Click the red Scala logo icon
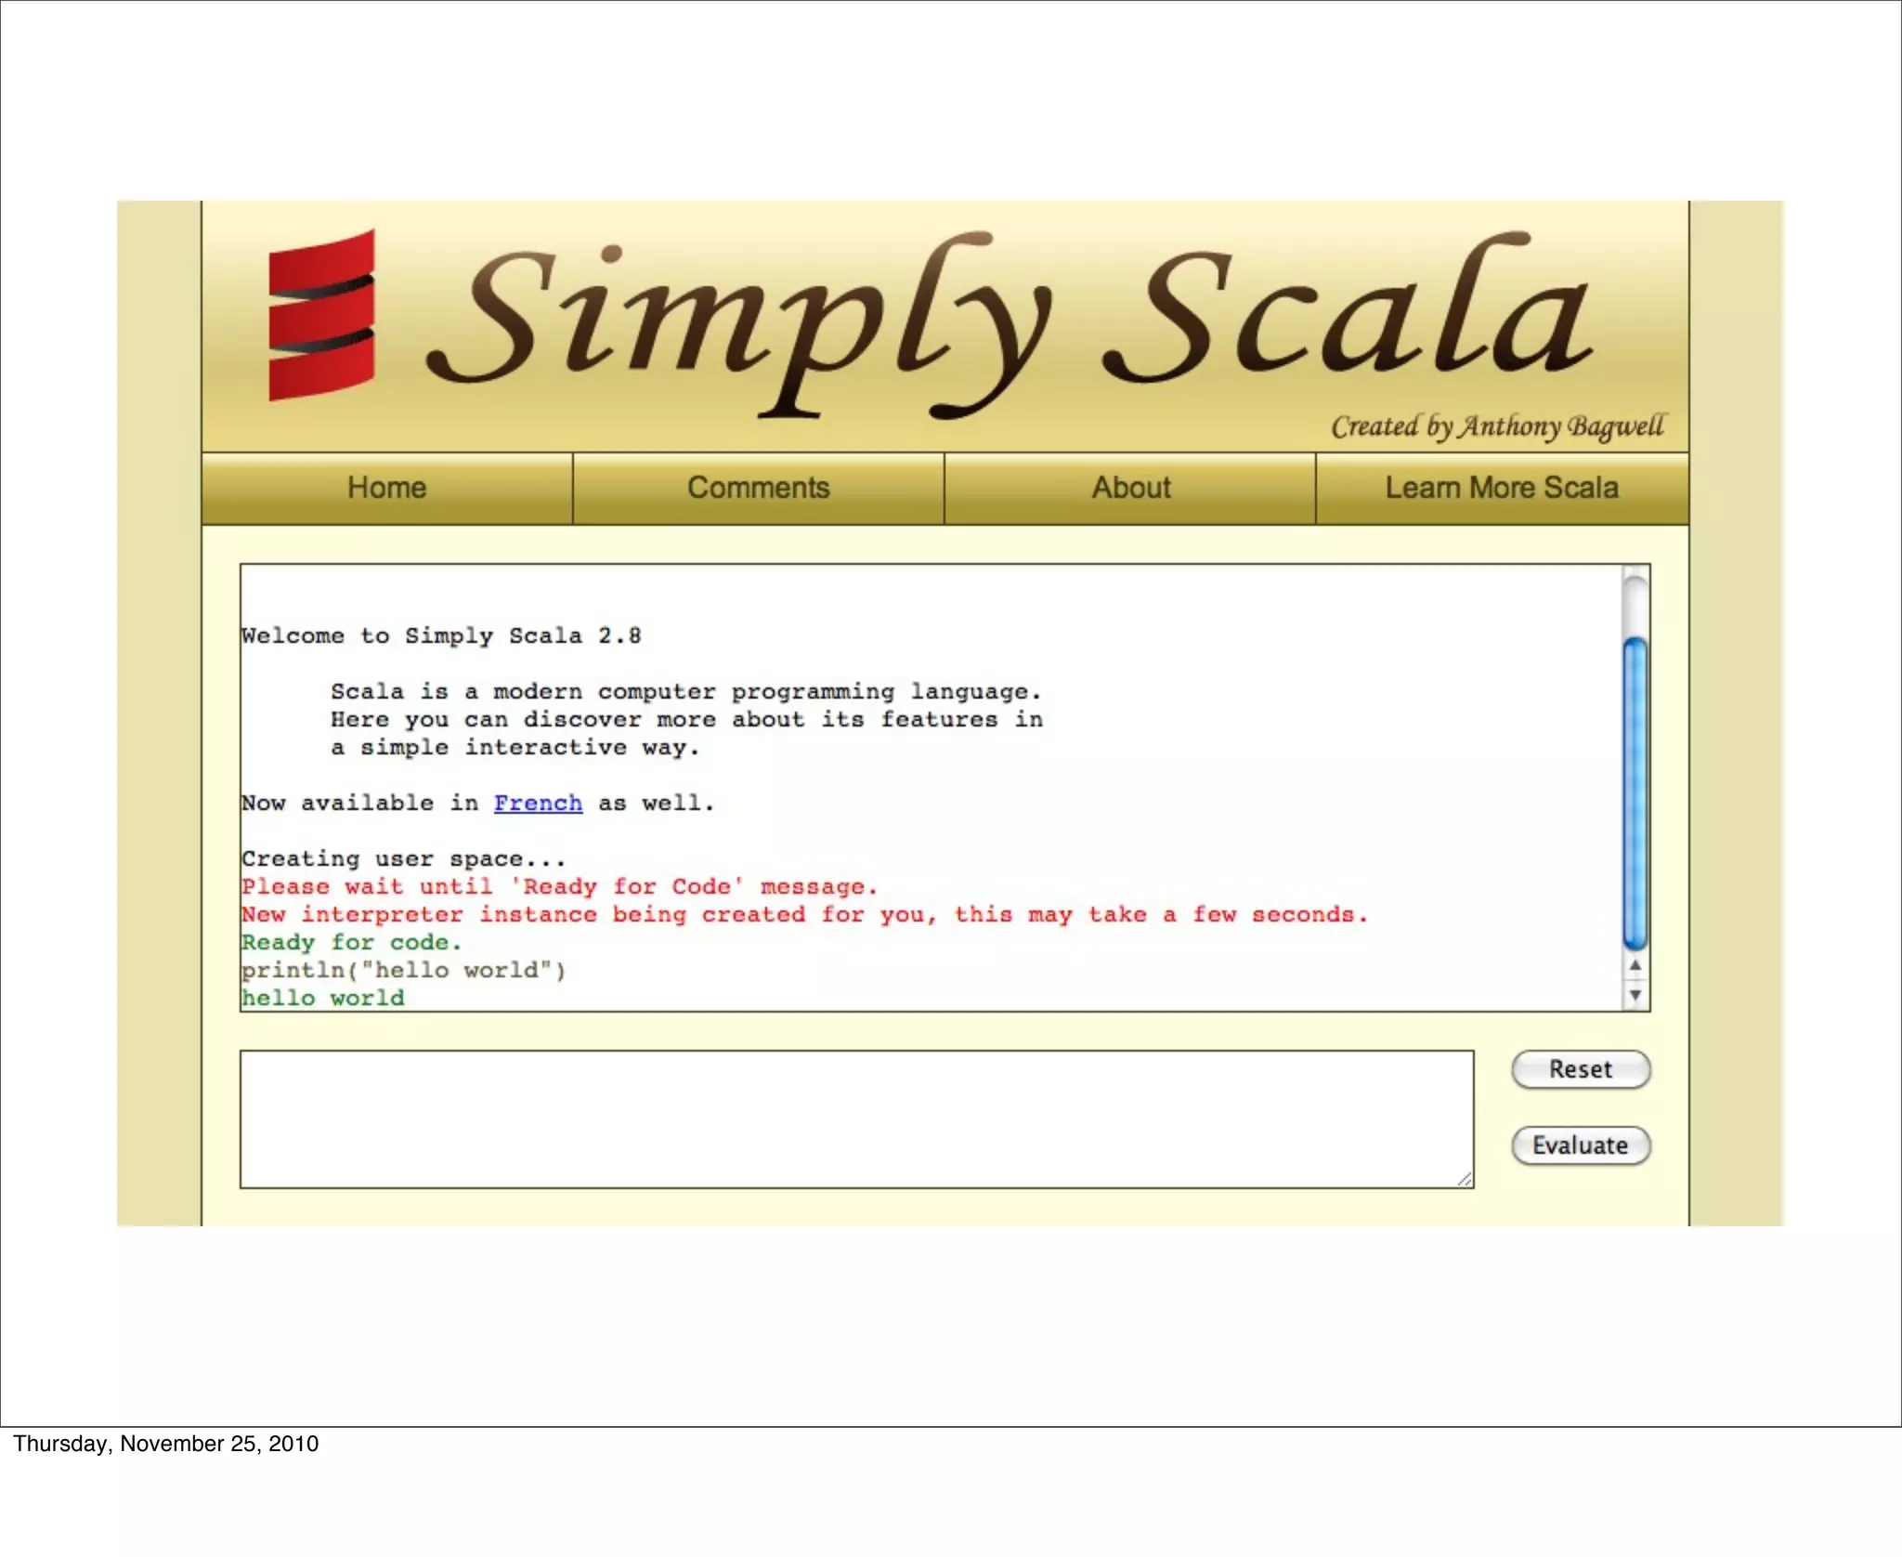 [321, 316]
